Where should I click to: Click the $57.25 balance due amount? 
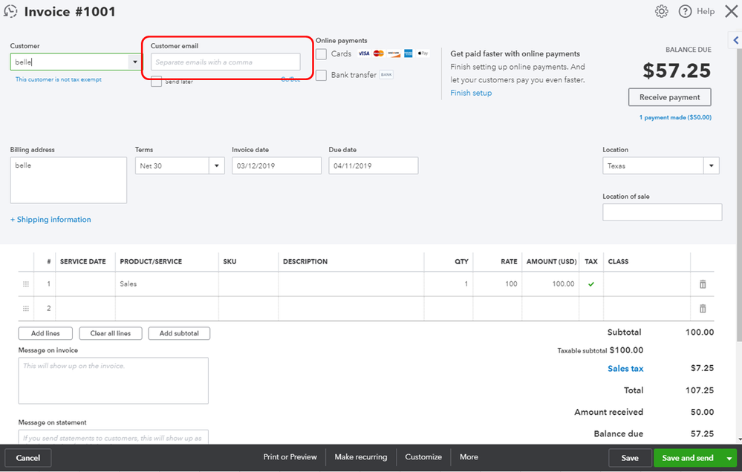coord(677,71)
